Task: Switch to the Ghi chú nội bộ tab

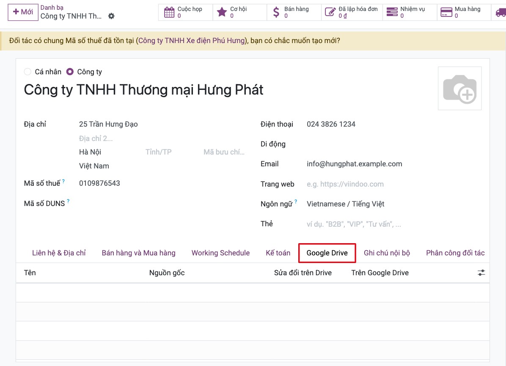Action: tap(387, 253)
